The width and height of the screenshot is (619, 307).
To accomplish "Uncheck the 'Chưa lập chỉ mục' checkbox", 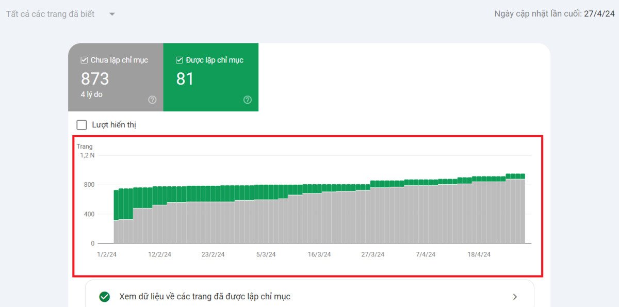I will pyautogui.click(x=84, y=60).
